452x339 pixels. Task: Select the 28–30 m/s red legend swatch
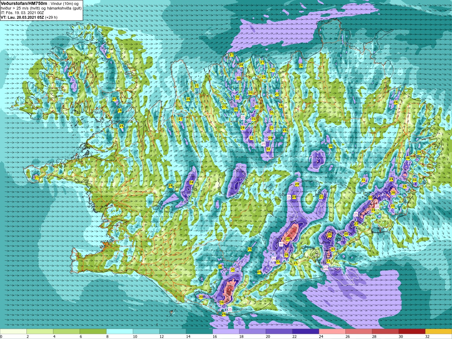tap(385, 332)
